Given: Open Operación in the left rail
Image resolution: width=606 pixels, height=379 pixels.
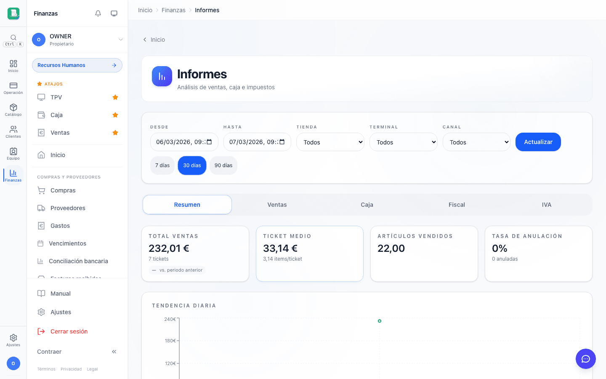Looking at the screenshot, I should [x=13, y=88].
